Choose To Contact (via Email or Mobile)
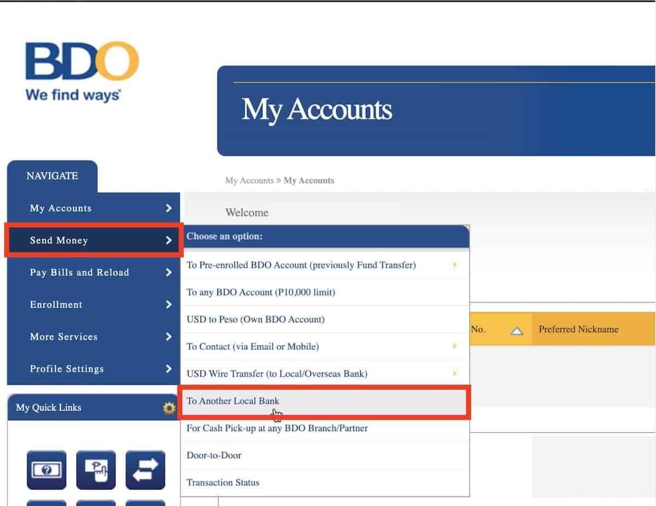 click(325, 346)
